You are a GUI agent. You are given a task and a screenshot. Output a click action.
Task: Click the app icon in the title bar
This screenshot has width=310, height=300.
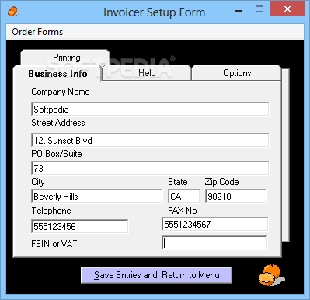pyautogui.click(x=13, y=12)
